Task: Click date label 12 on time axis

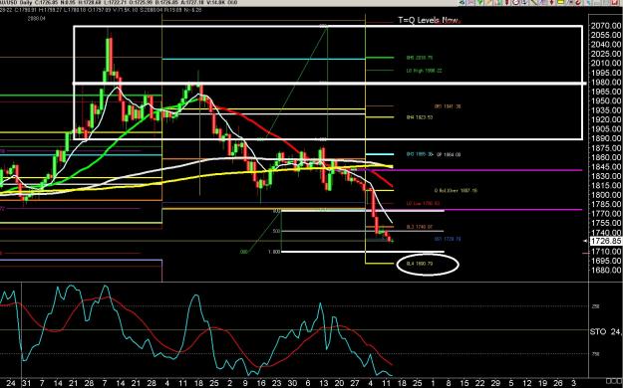Action: click(x=527, y=383)
